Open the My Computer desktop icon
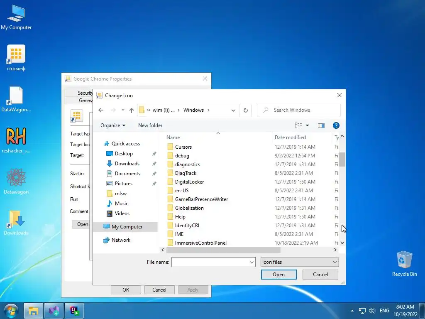This screenshot has height=319, width=425. tap(16, 17)
